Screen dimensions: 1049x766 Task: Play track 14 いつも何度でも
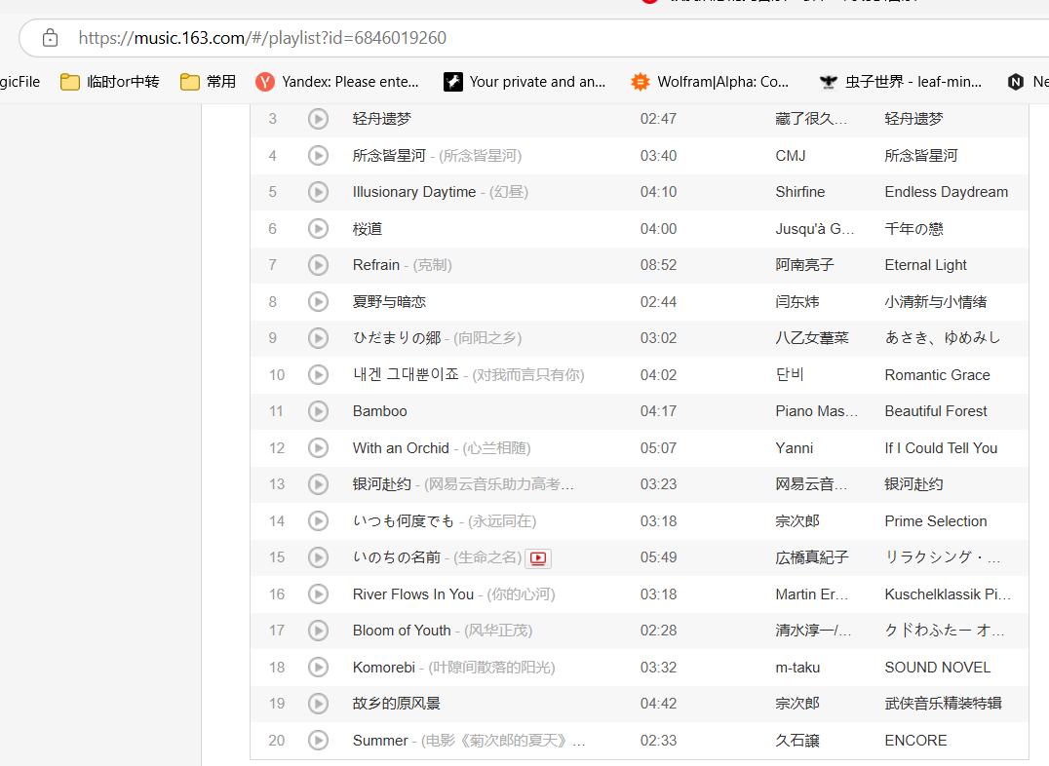click(318, 521)
